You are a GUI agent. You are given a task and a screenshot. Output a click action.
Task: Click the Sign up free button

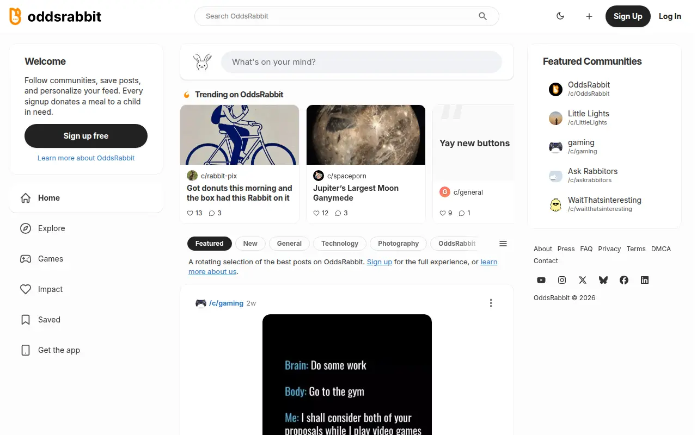coord(86,136)
